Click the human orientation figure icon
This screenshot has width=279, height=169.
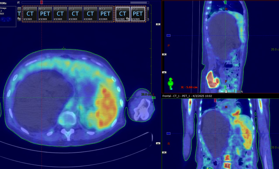[170, 83]
